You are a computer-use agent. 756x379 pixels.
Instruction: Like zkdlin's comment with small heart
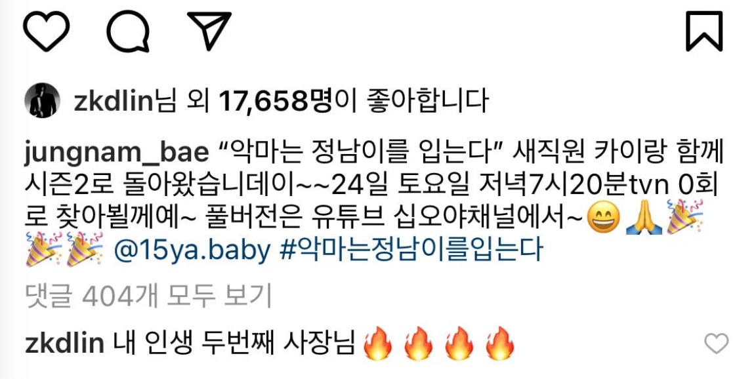716,344
